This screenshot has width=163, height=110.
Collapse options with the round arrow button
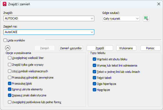8,48
